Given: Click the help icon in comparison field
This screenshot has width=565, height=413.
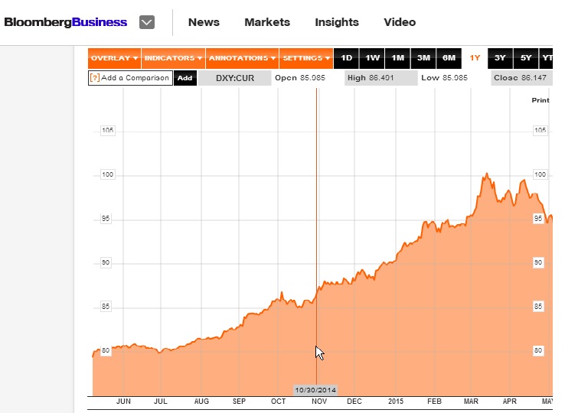Looking at the screenshot, I should pyautogui.click(x=94, y=78).
